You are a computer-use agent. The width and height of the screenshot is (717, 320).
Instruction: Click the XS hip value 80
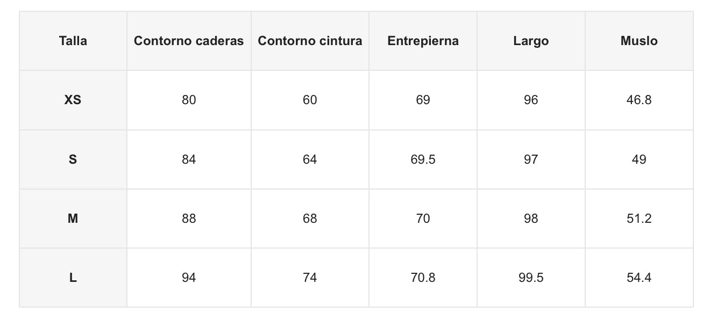(189, 100)
